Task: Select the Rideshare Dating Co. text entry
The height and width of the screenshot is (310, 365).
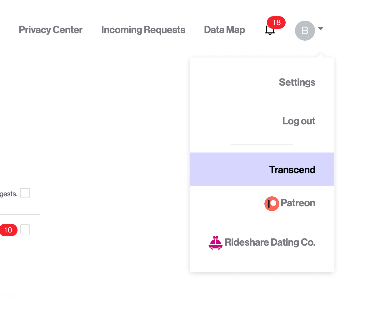Action: click(x=270, y=242)
